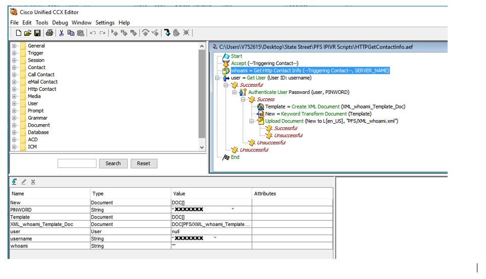The width and height of the screenshot is (486, 279).
Task: Click the Insert Breakpoint arrow icon
Action: (167, 32)
